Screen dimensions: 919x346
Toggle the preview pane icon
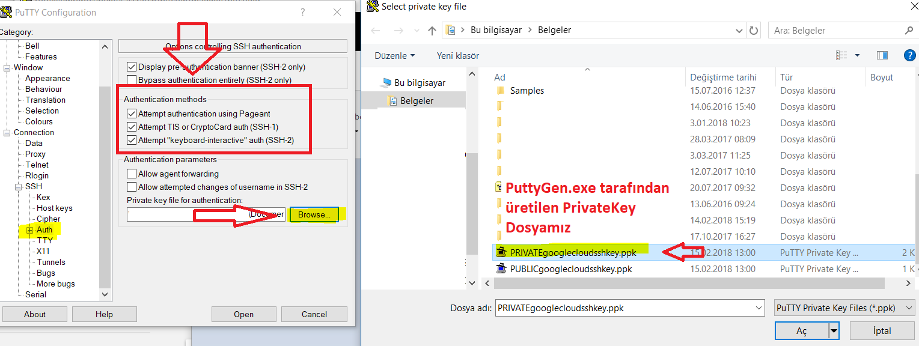(882, 55)
